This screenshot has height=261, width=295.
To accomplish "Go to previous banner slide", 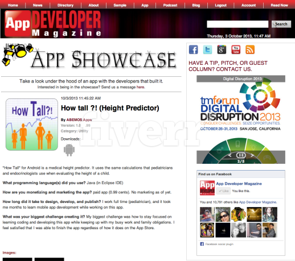I will (x=230, y=155).
